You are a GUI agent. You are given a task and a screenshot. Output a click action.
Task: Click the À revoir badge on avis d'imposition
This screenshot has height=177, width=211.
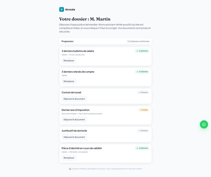pyautogui.click(x=143, y=110)
